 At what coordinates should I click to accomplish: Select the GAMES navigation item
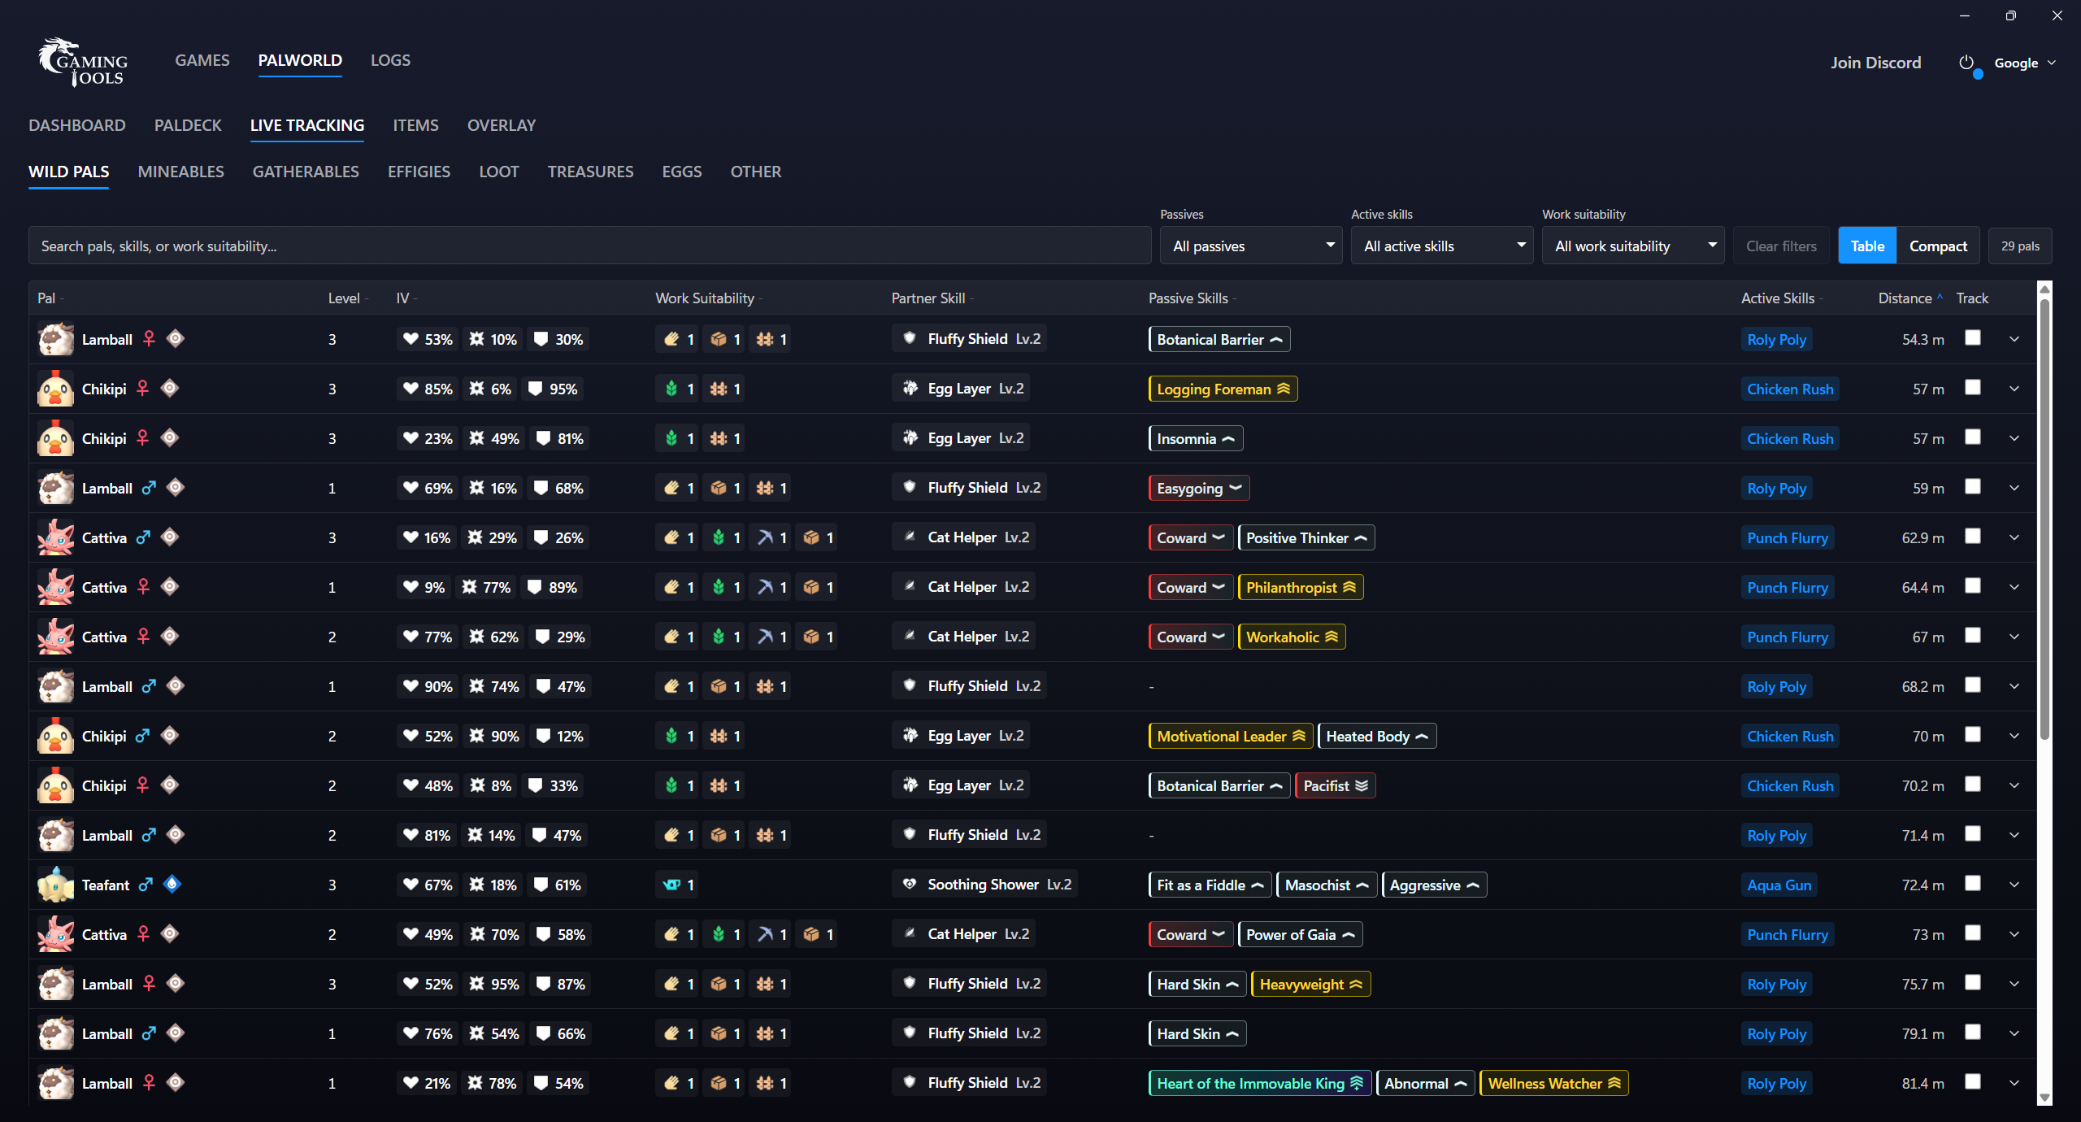(x=202, y=60)
